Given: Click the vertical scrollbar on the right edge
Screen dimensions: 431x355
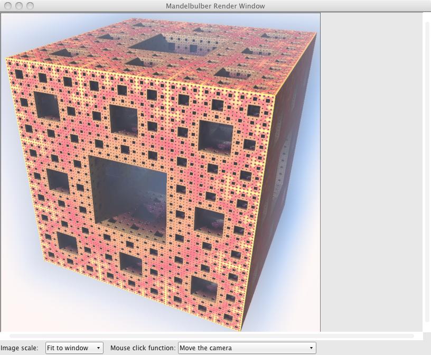Looking at the screenshot, I should [427, 169].
